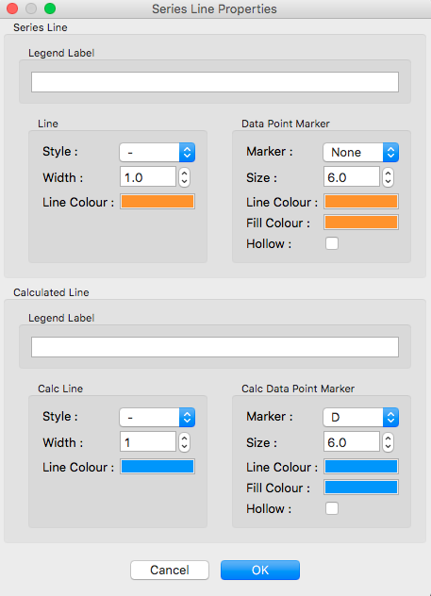
Task: Open the orange Line Colour swatch in Line group
Action: 157,202
